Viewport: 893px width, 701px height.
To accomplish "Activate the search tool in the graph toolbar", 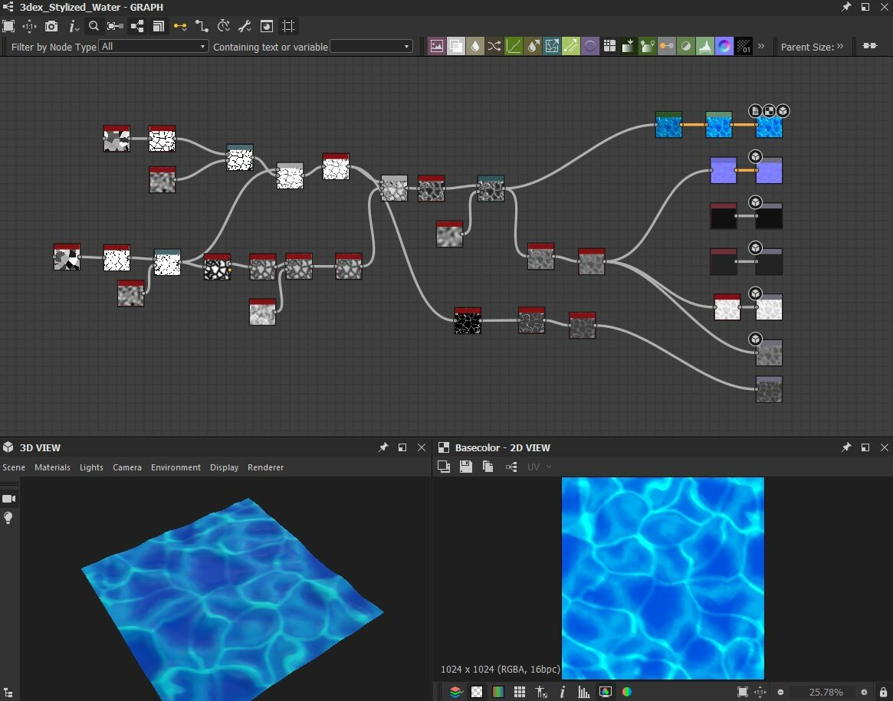I will click(x=94, y=26).
